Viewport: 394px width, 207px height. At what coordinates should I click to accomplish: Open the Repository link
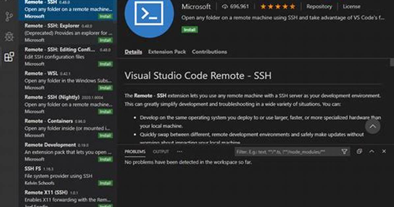tap(319, 7)
